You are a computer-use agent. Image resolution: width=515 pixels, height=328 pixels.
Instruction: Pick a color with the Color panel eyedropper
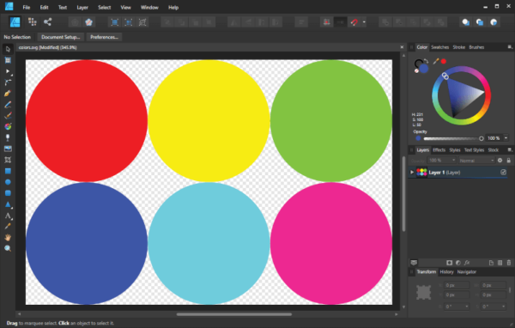click(436, 61)
